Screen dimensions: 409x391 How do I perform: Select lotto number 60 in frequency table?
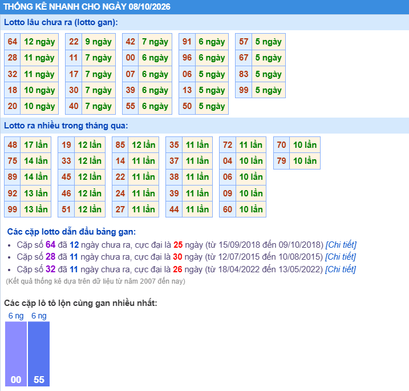[x=228, y=209]
